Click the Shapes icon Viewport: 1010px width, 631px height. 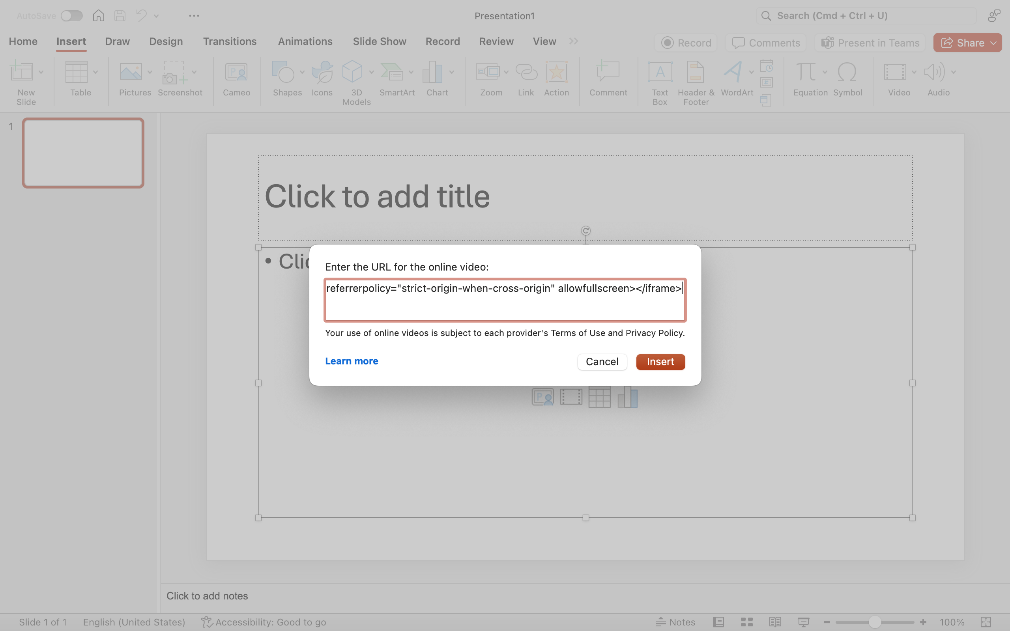pyautogui.click(x=283, y=71)
